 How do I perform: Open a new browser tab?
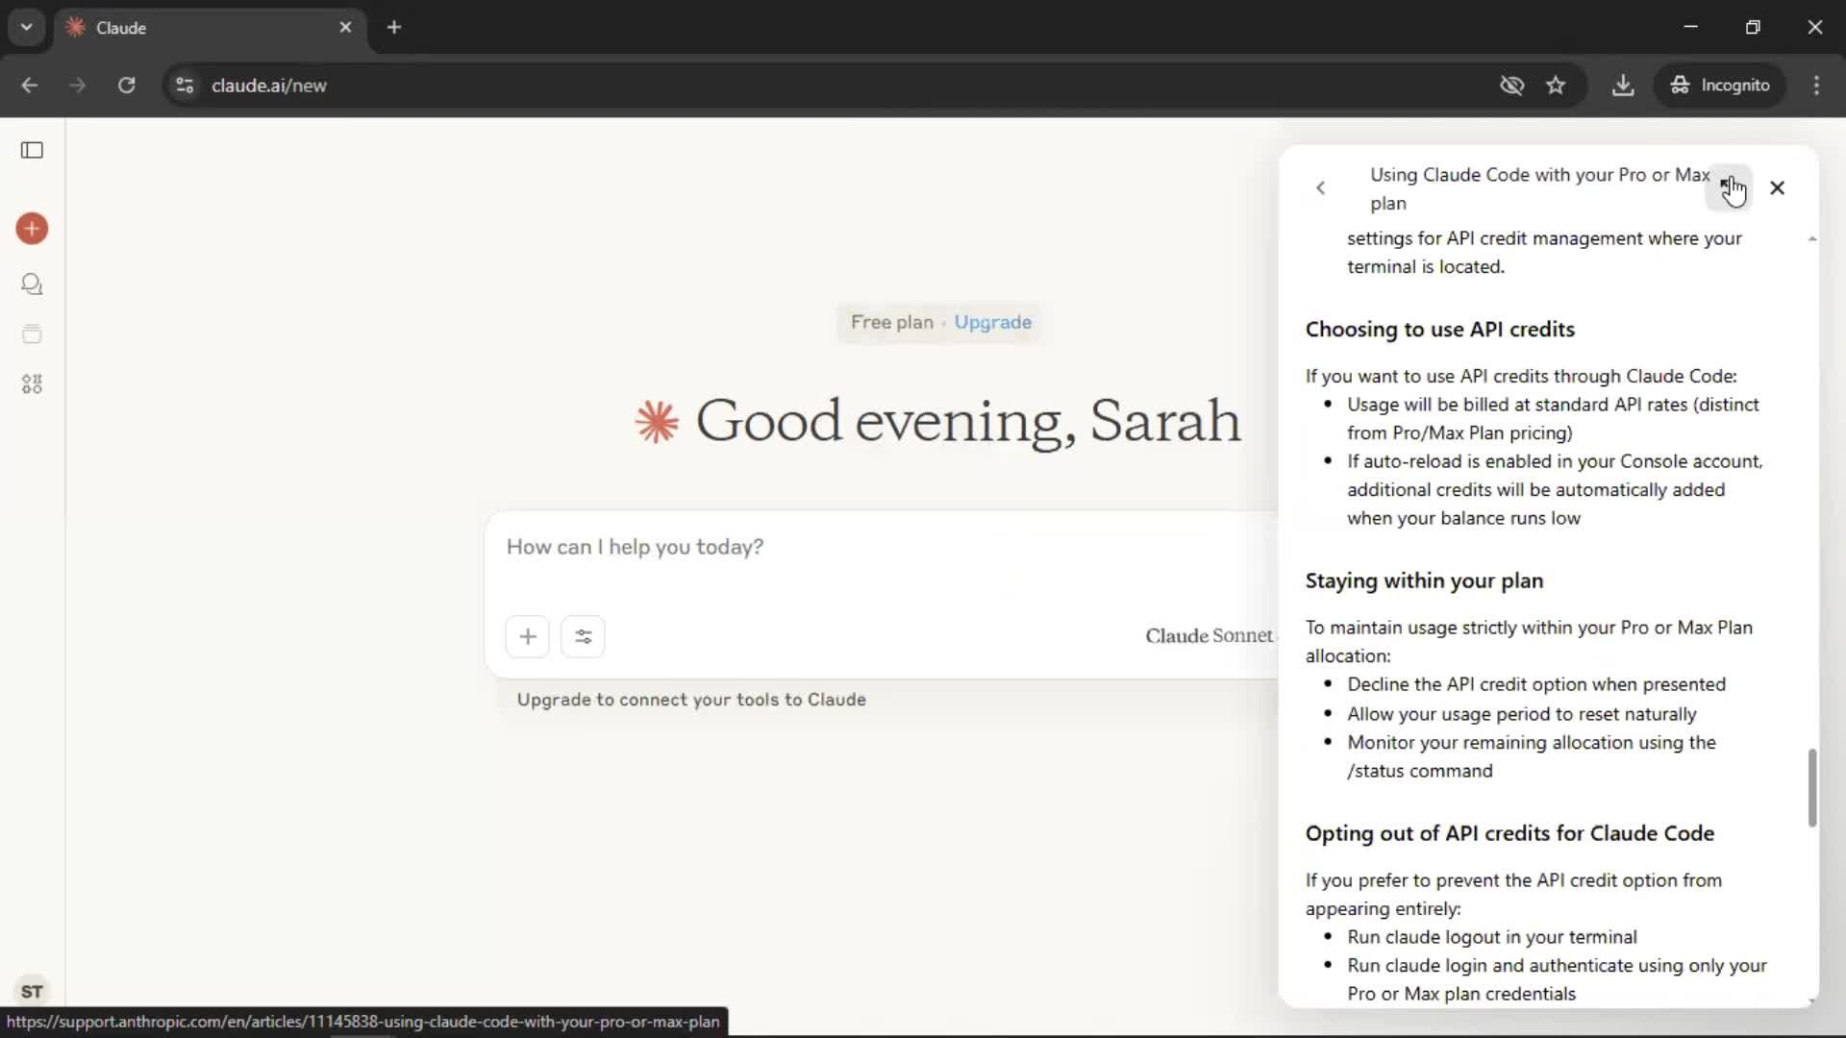tap(394, 27)
